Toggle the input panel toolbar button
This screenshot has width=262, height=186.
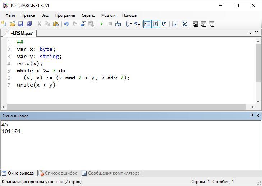pyautogui.click(x=156, y=24)
